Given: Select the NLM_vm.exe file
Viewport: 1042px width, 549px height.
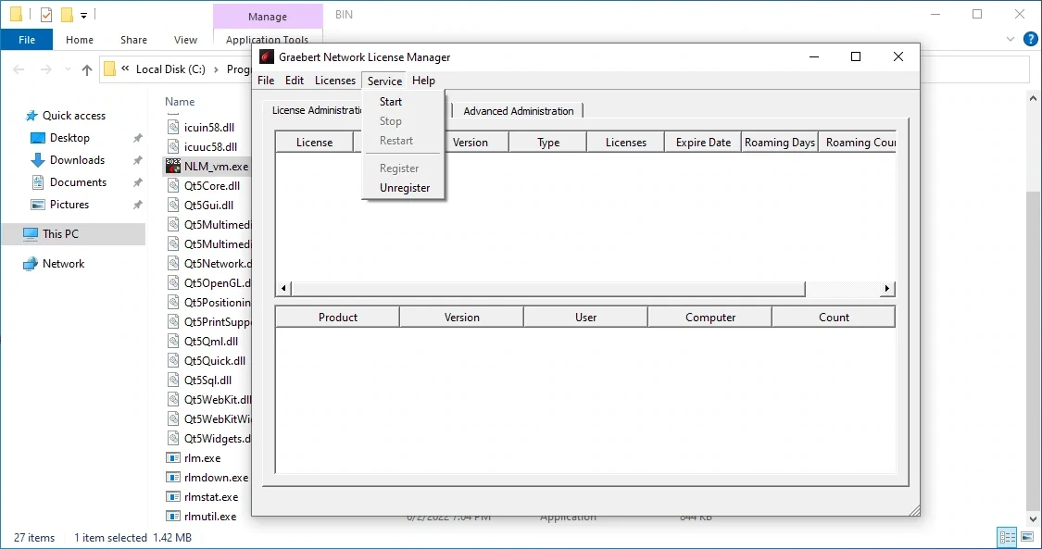Looking at the screenshot, I should tap(207, 167).
